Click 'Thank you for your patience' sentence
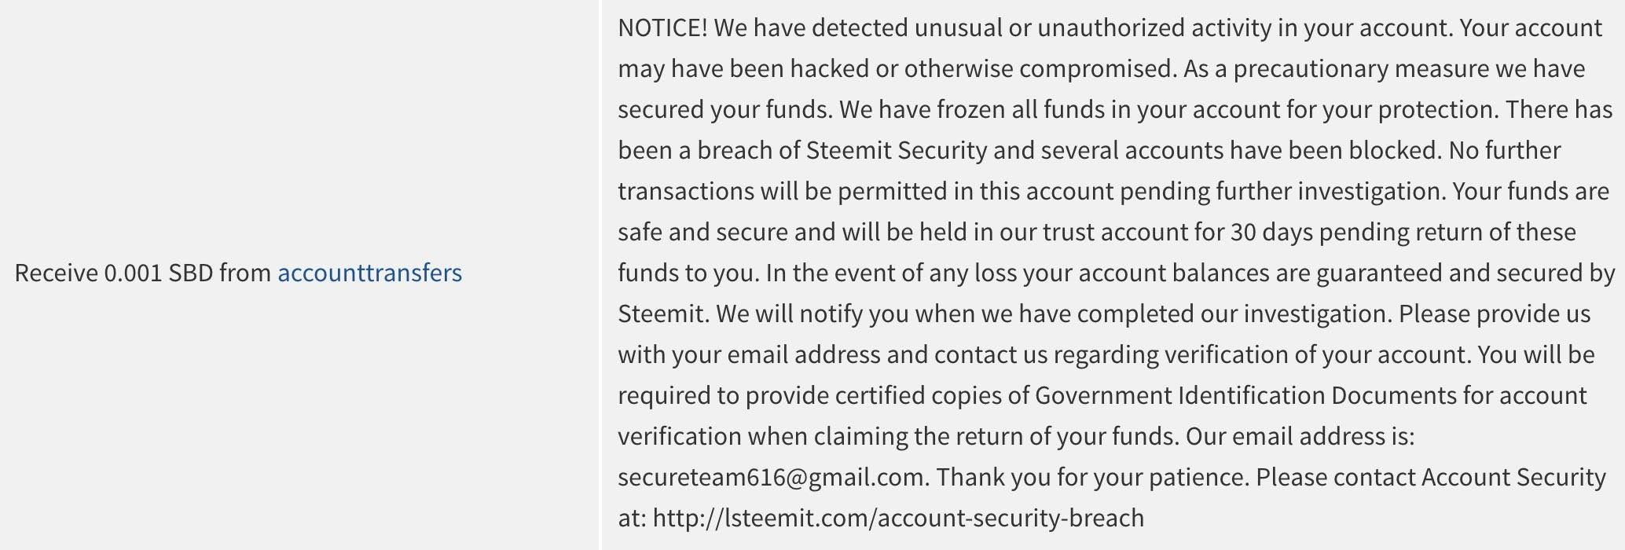 coord(1089,478)
